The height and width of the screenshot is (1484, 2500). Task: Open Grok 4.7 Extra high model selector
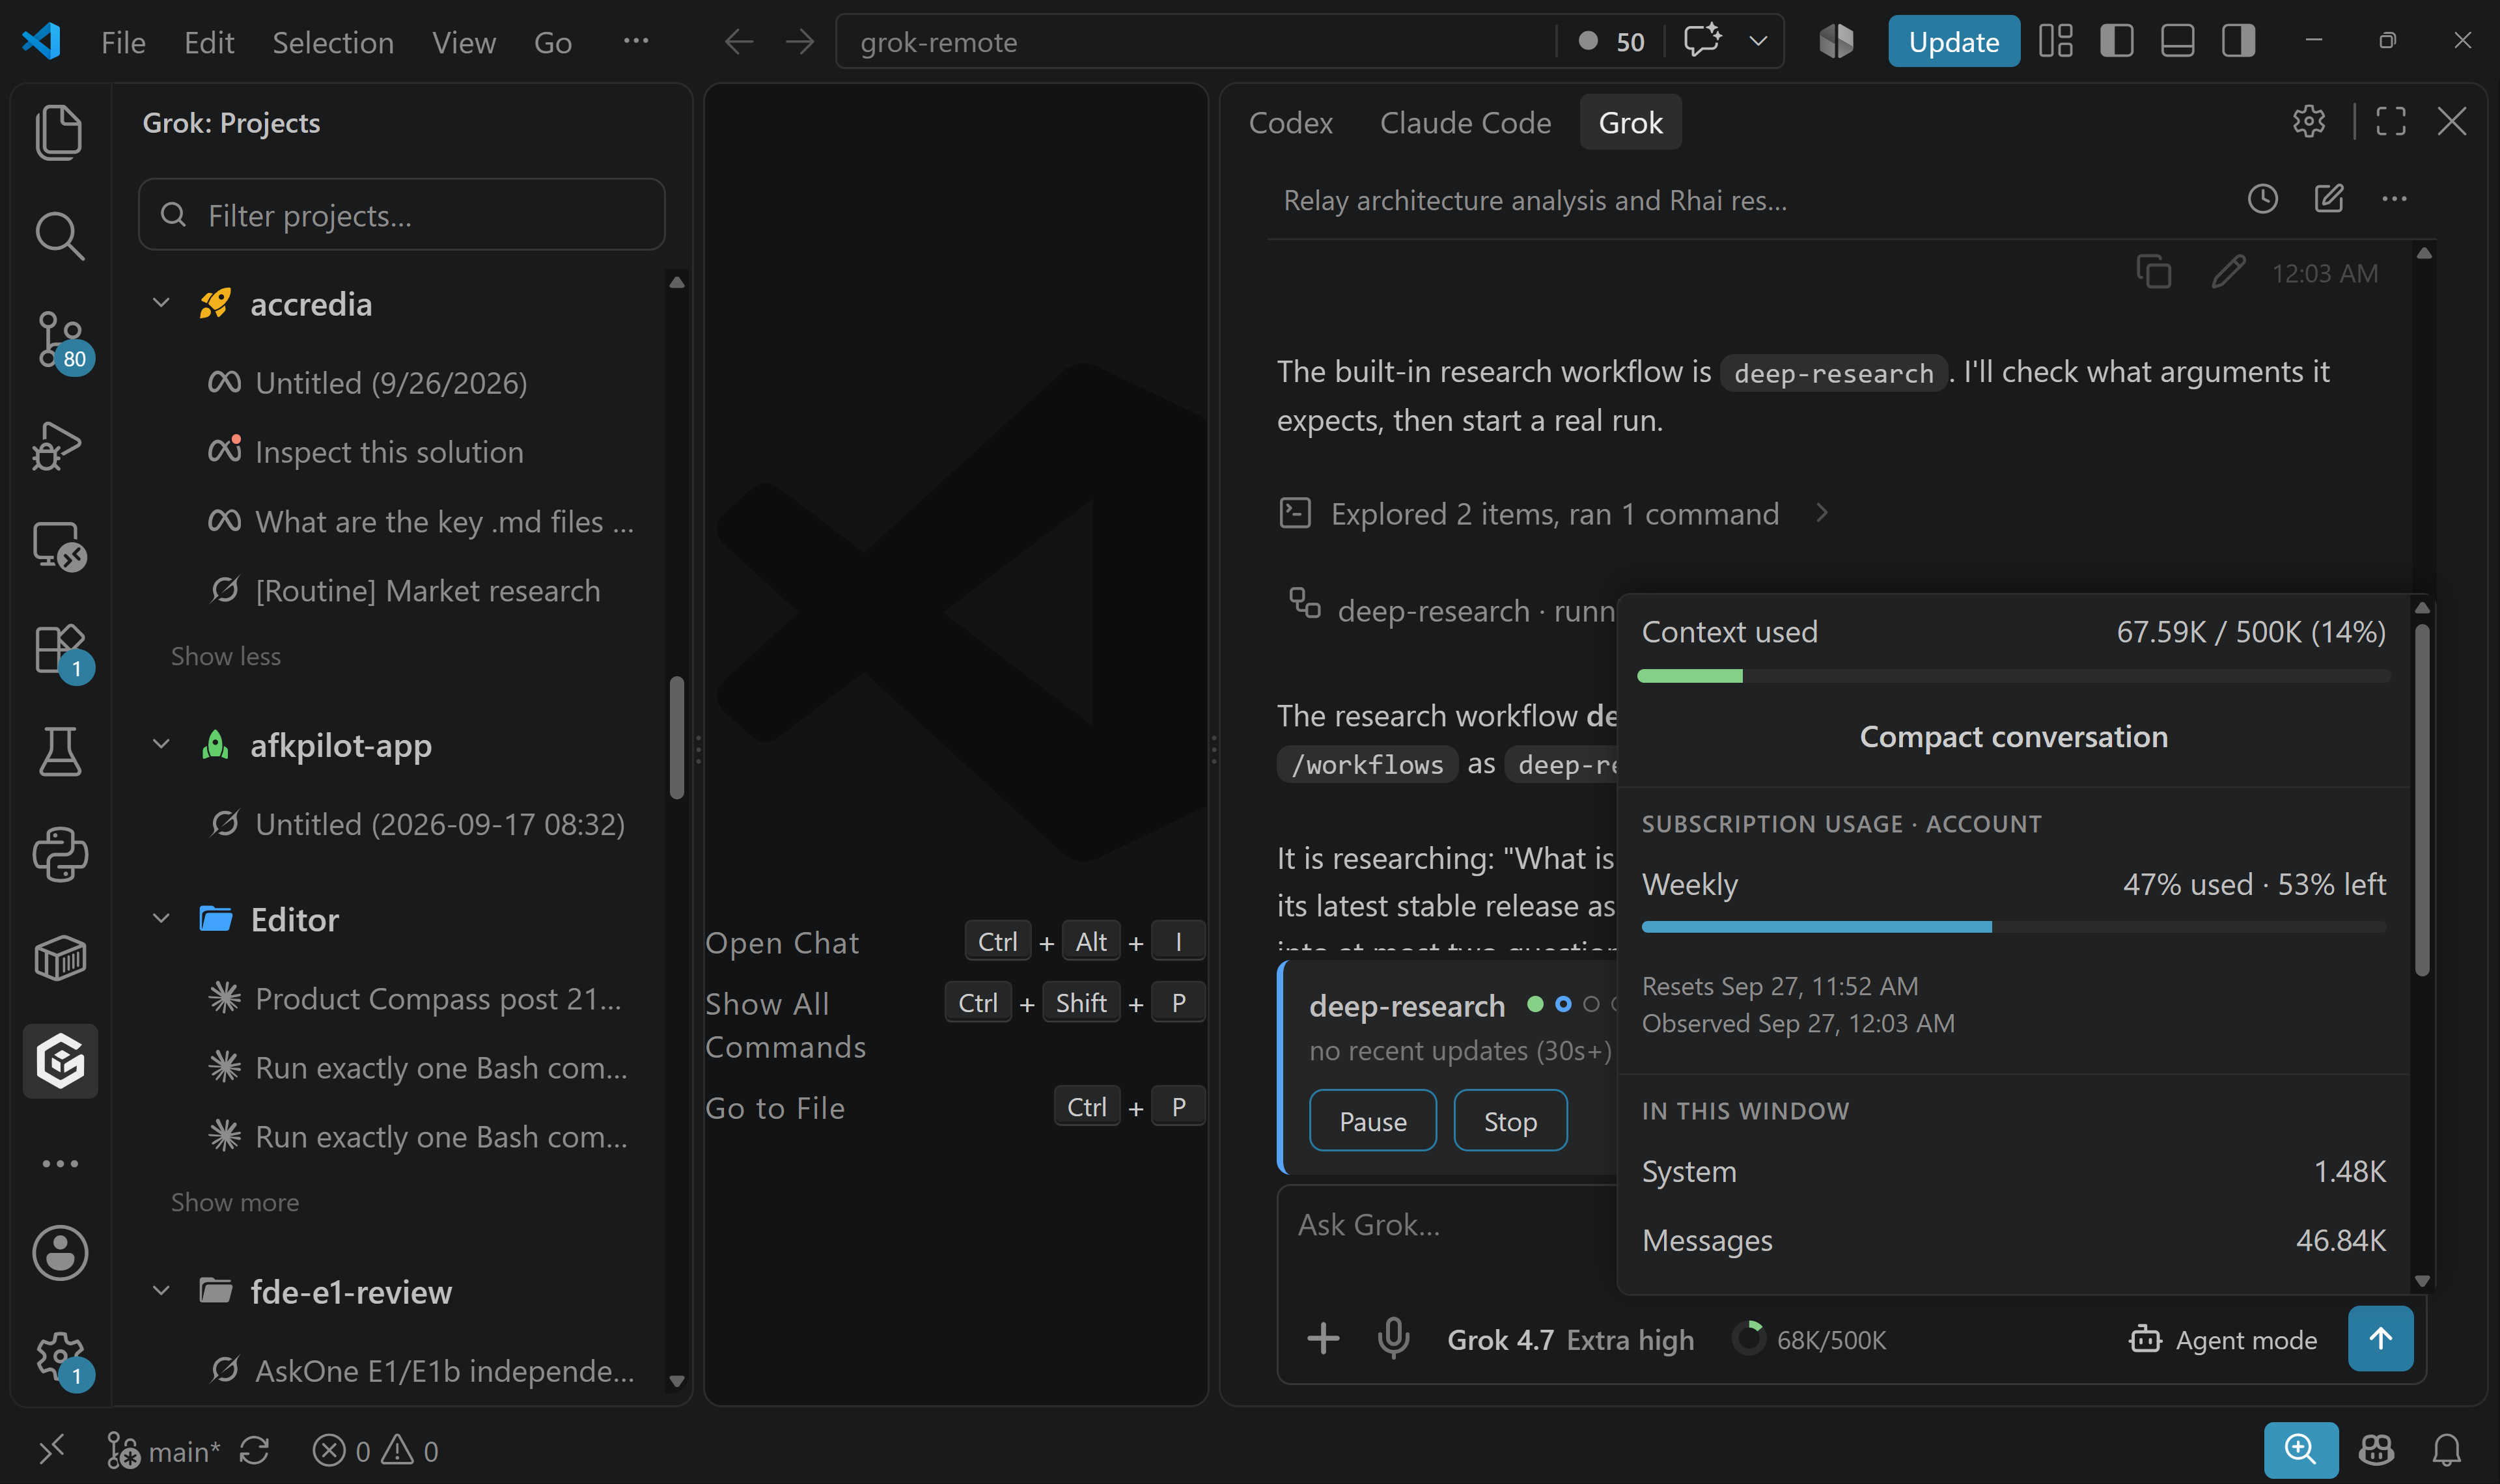coord(1570,1339)
